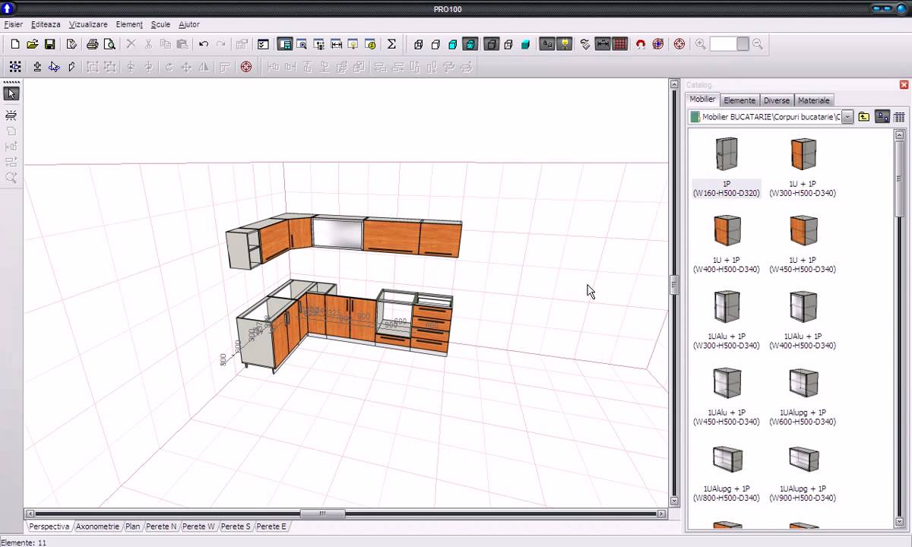912x547 pixels.
Task: Switch to Perete N view tab
Action: 161,526
